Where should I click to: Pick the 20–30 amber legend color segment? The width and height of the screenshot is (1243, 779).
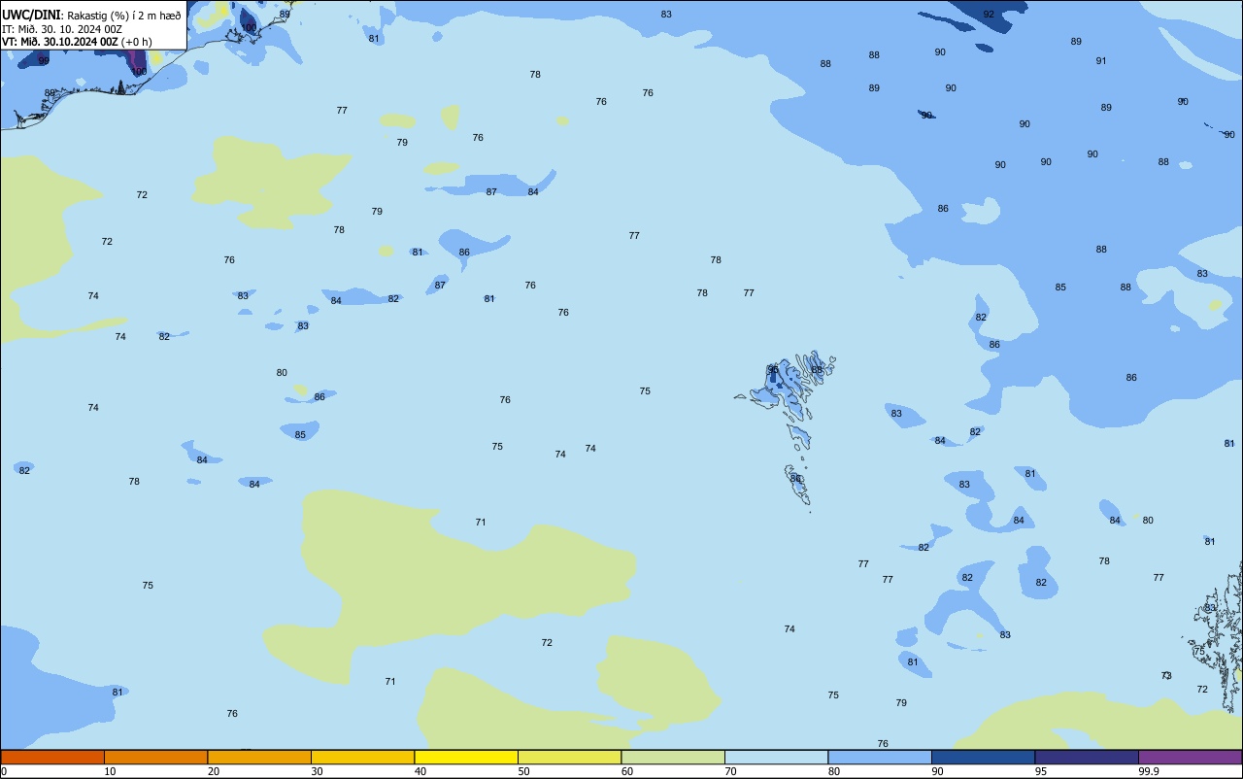pyautogui.click(x=259, y=757)
